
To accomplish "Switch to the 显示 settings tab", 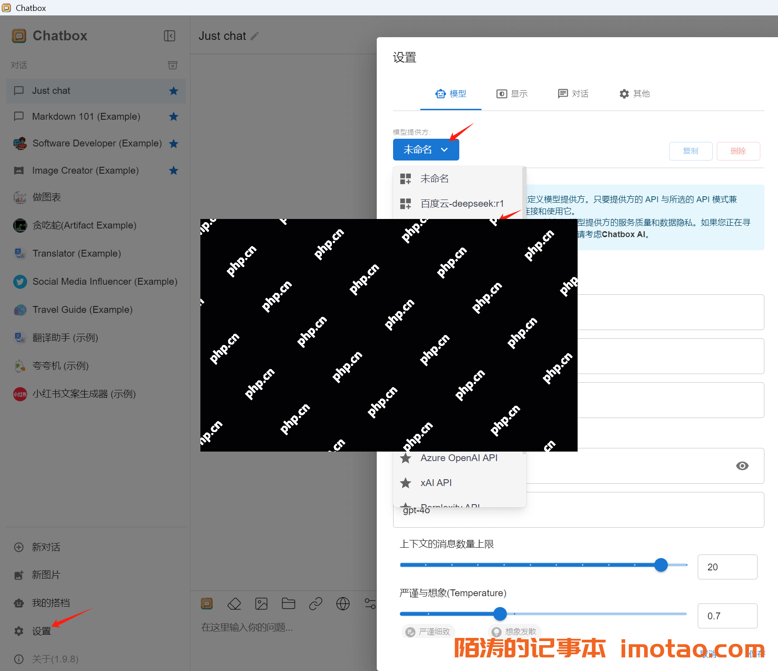I will coord(512,94).
